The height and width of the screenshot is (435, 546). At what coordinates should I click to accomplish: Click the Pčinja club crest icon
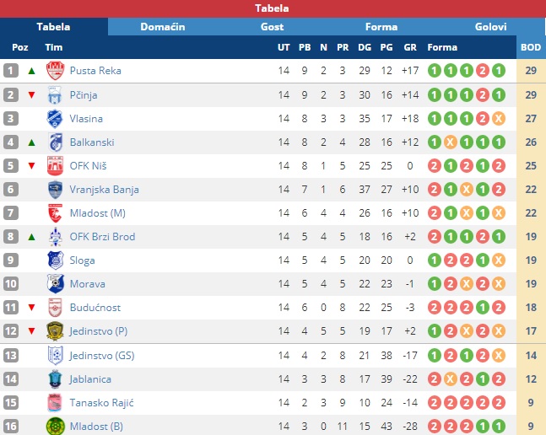pos(55,95)
